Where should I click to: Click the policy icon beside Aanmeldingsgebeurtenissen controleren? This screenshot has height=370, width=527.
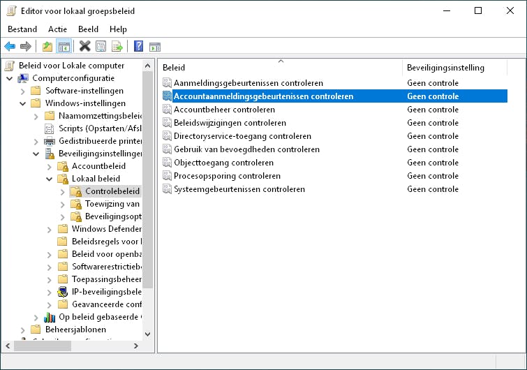(x=167, y=82)
